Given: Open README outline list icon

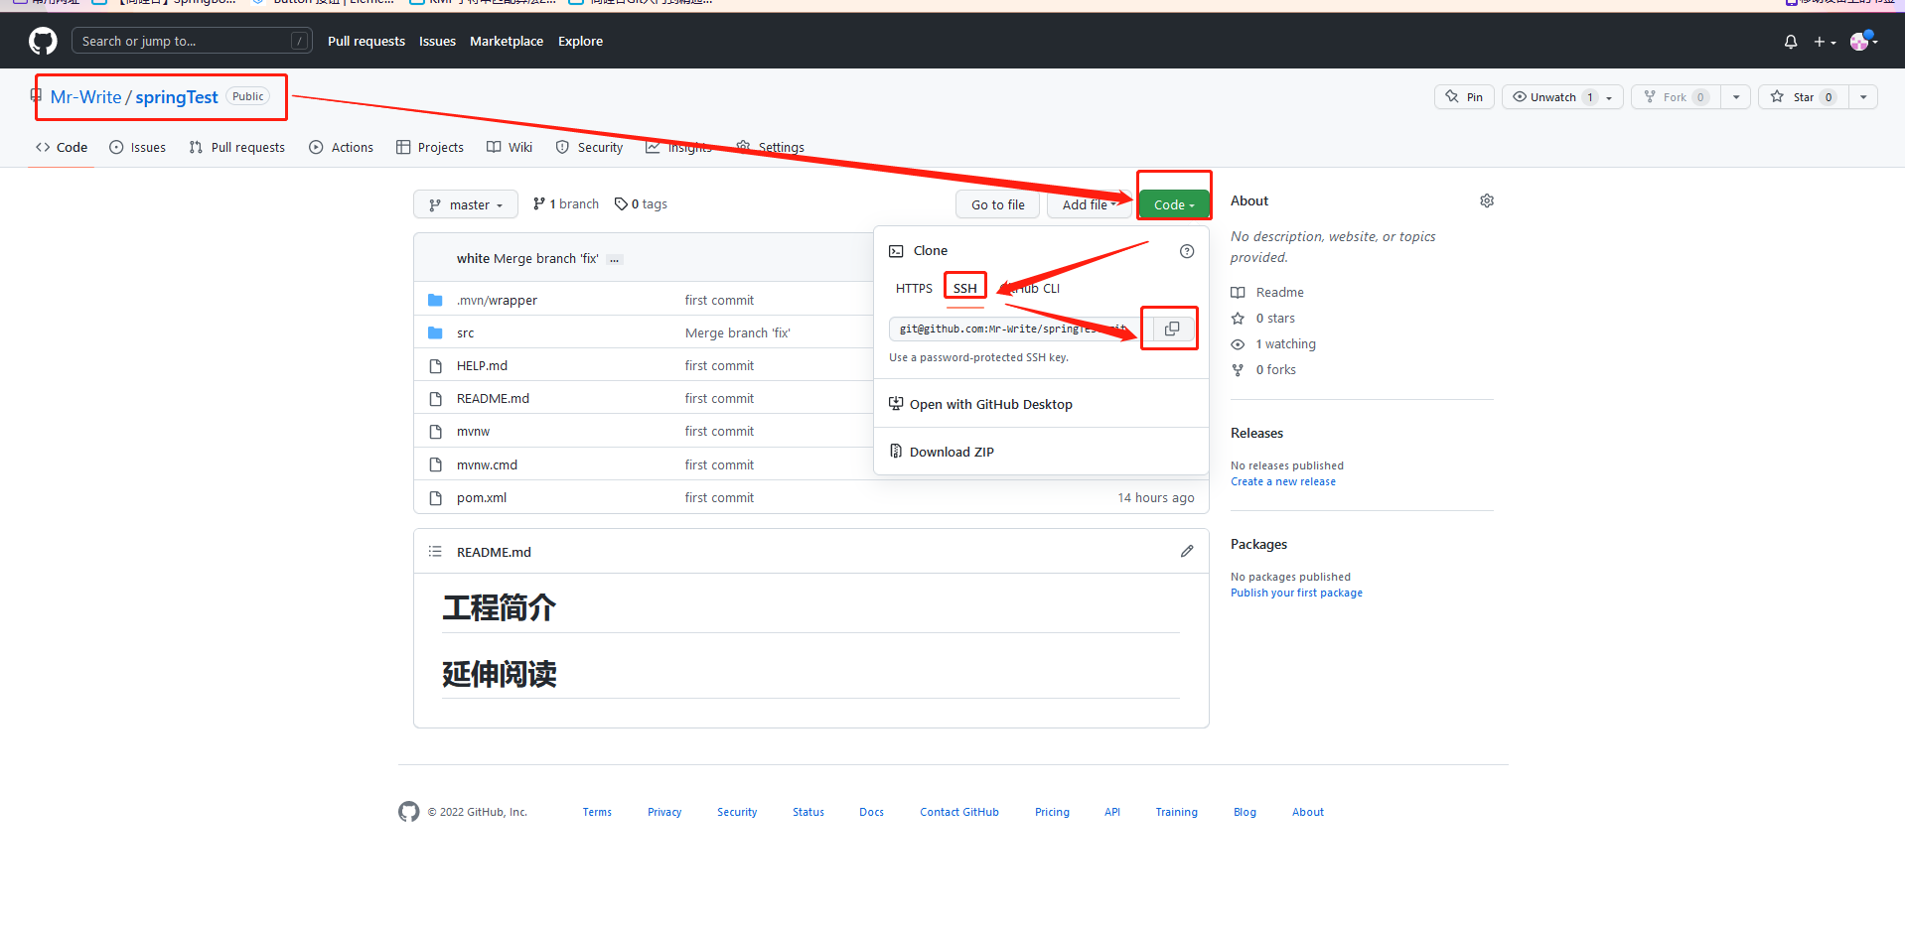Looking at the screenshot, I should (435, 552).
